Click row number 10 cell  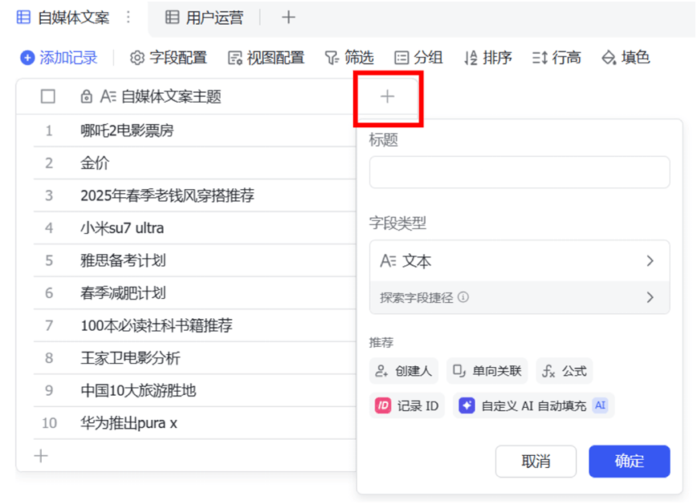50,423
